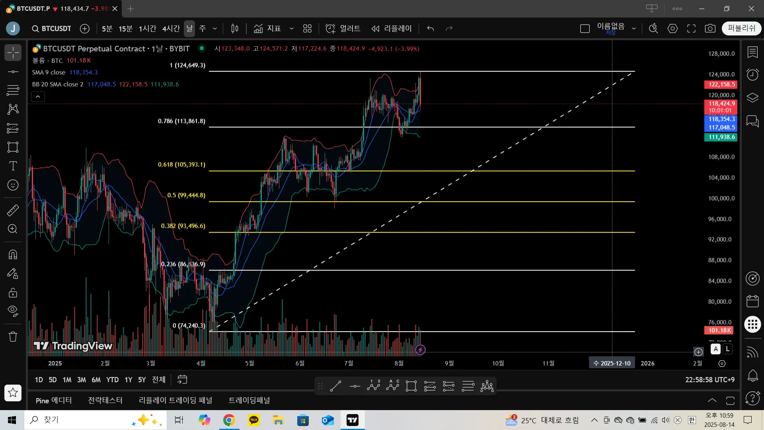This screenshot has height=430, width=764.
Task: Expand the timeframe interval dropdown arrow
Action: tap(215, 29)
